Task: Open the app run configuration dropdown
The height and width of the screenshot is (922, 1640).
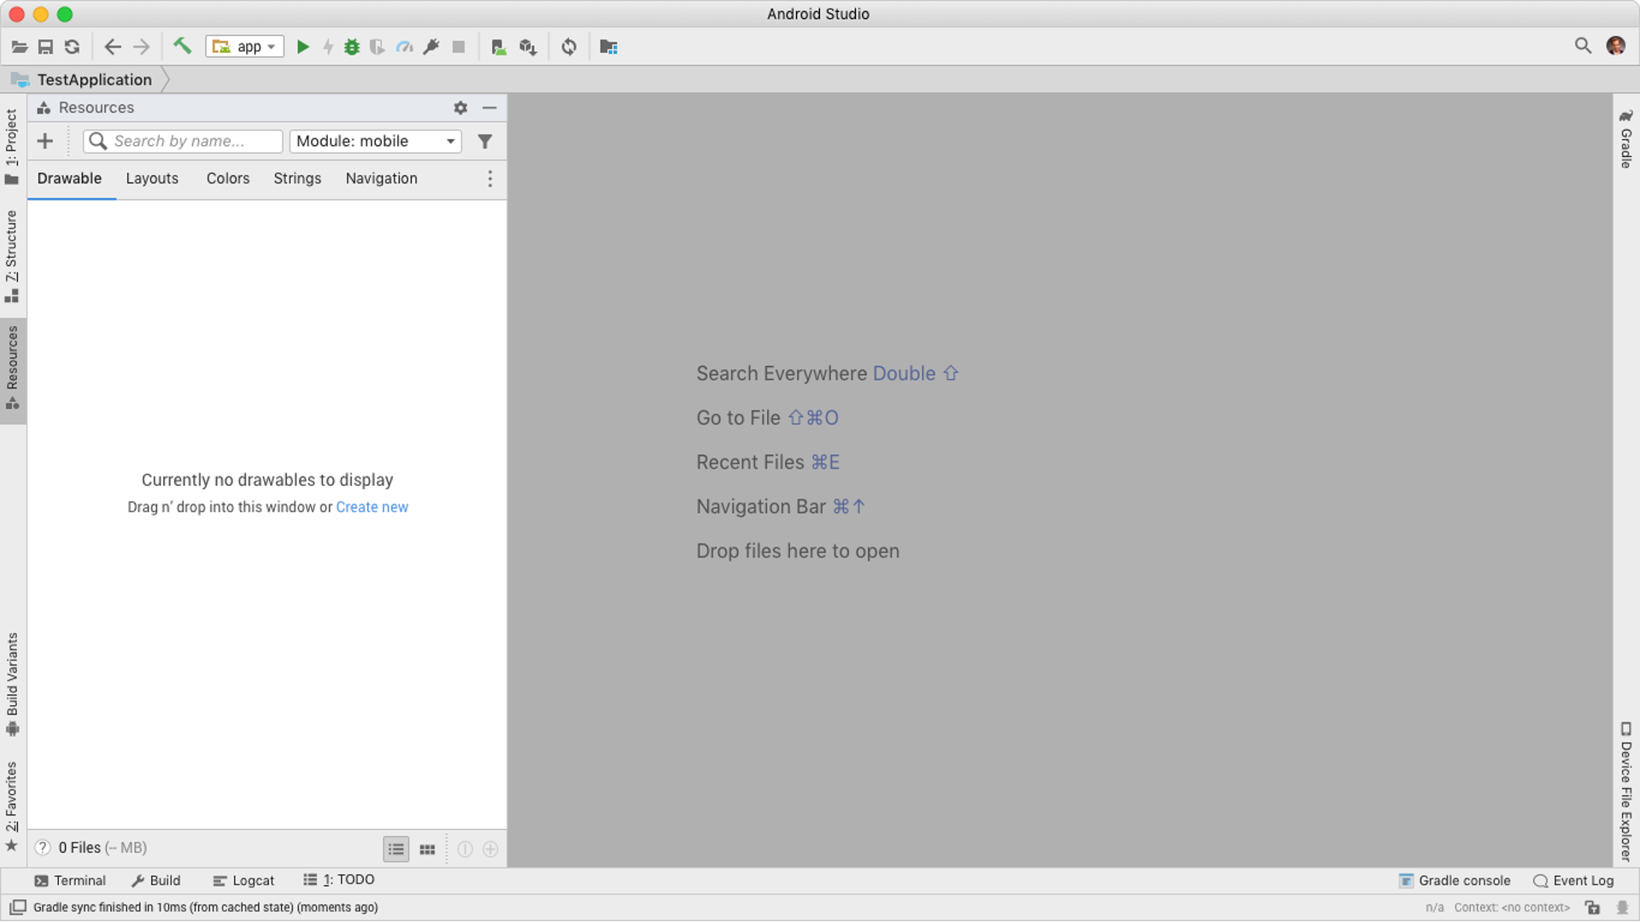Action: [x=245, y=47]
